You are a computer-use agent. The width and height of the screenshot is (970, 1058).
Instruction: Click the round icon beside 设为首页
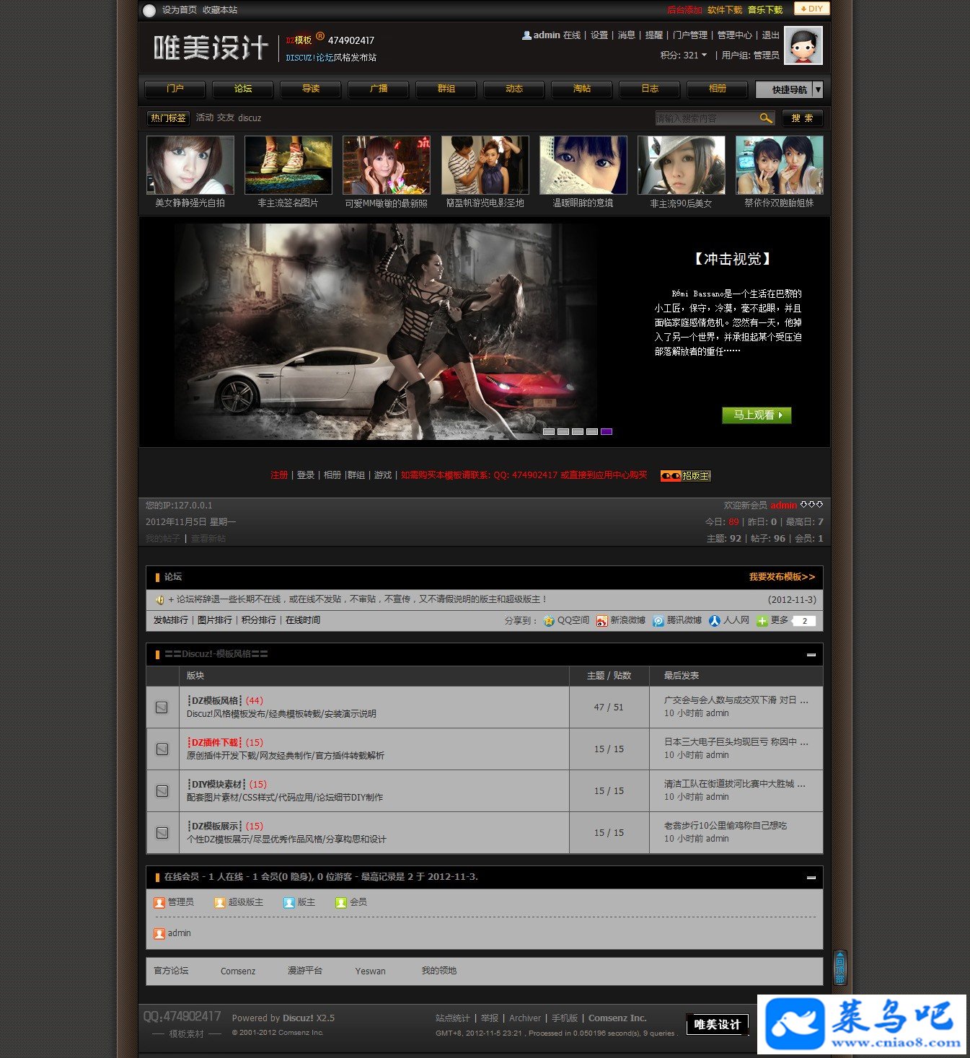coord(149,10)
